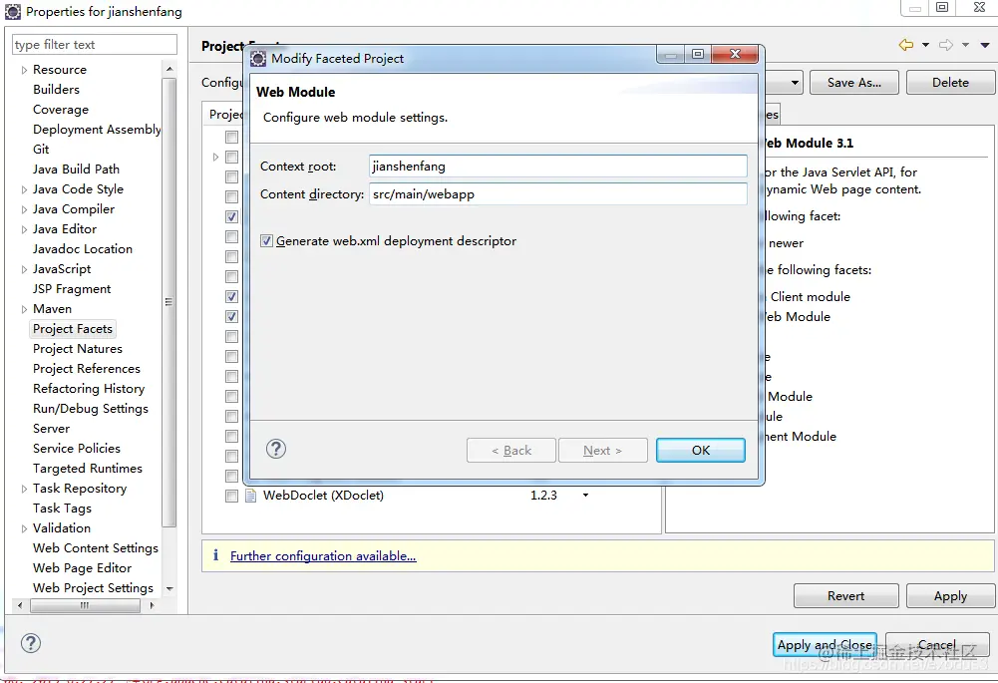This screenshot has width=998, height=683.
Task: Select Task Tags page
Action: pyautogui.click(x=62, y=508)
